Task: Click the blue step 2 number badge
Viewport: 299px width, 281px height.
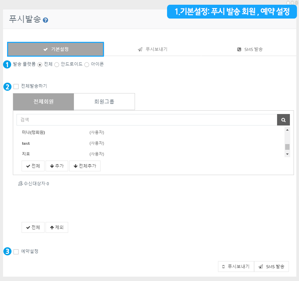Action: coord(7,86)
